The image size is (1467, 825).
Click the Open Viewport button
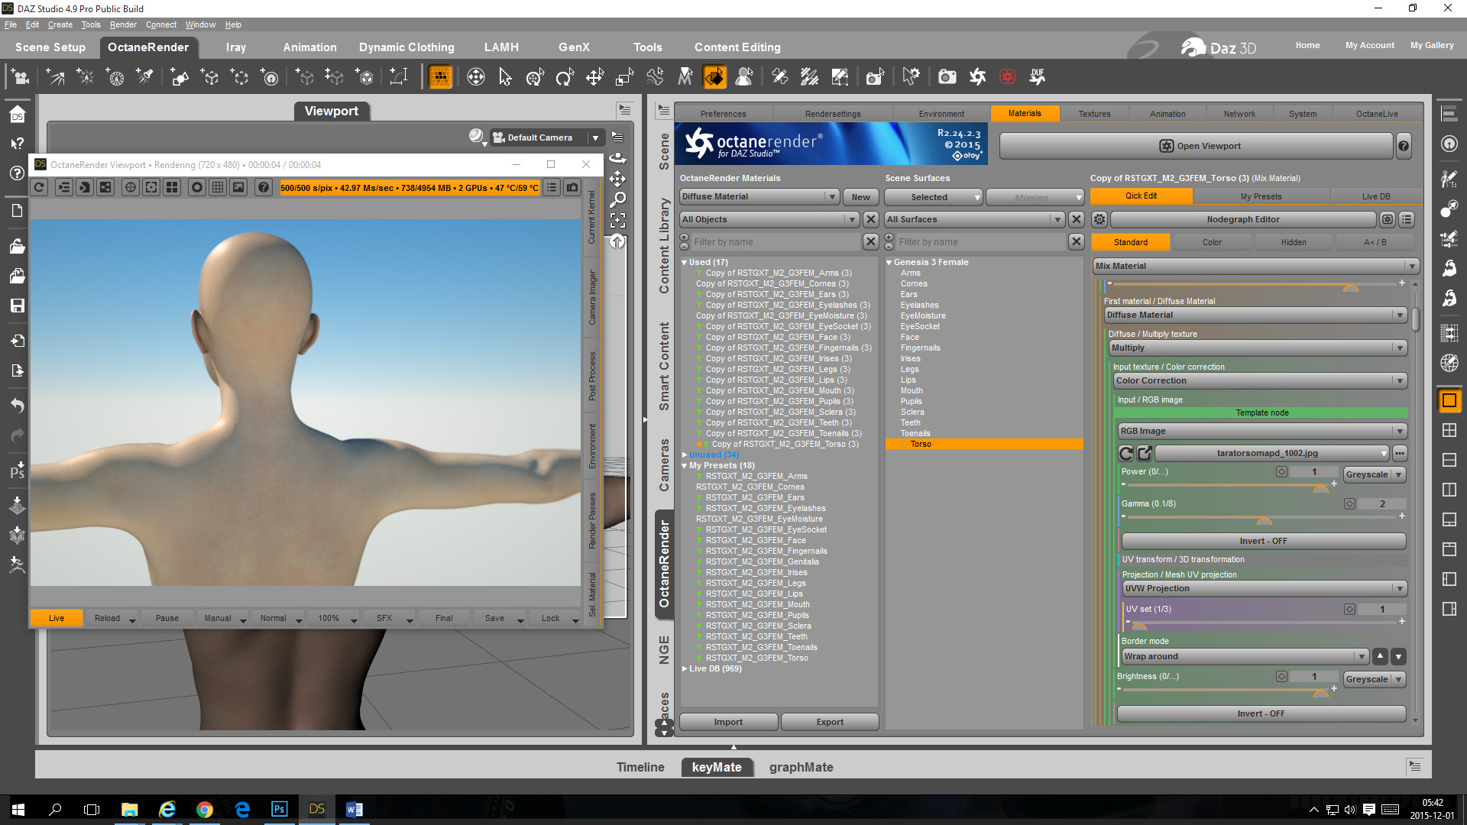[1198, 146]
